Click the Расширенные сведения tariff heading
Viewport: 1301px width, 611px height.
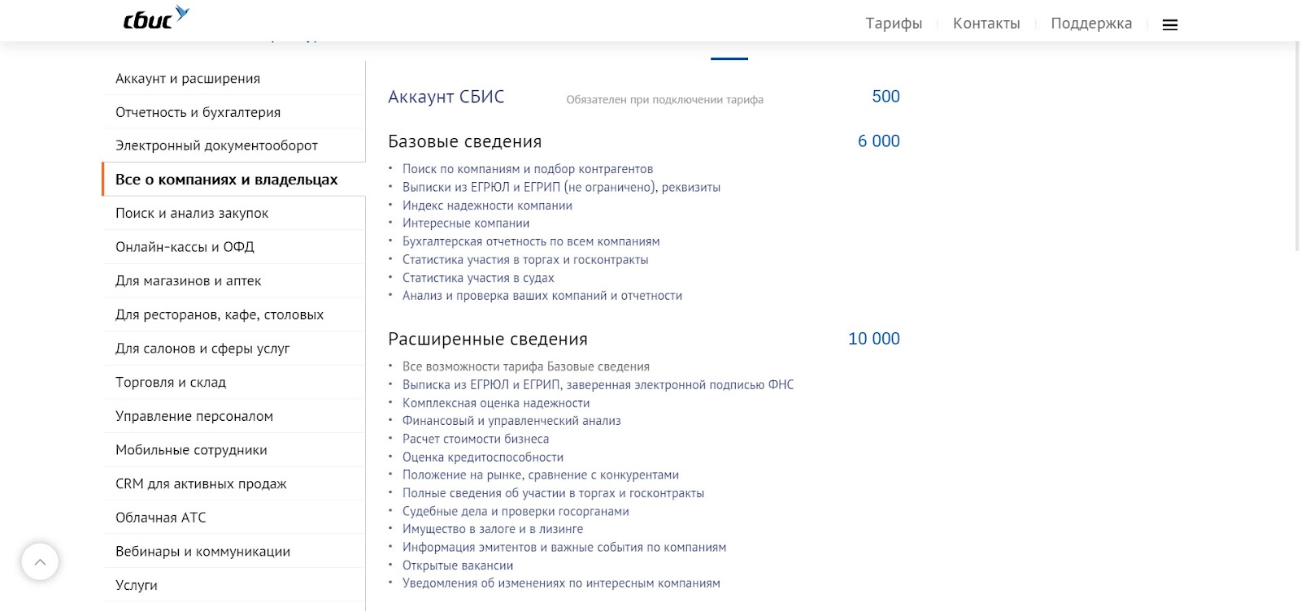point(488,339)
